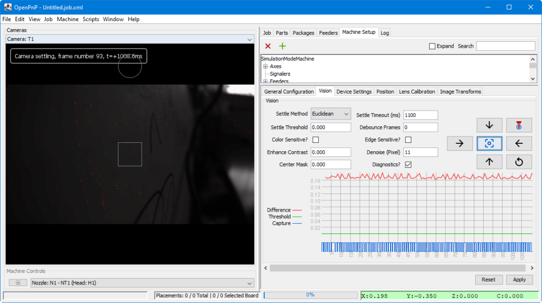542x303 pixels.
Task: Open the Window menu
Action: (113, 19)
